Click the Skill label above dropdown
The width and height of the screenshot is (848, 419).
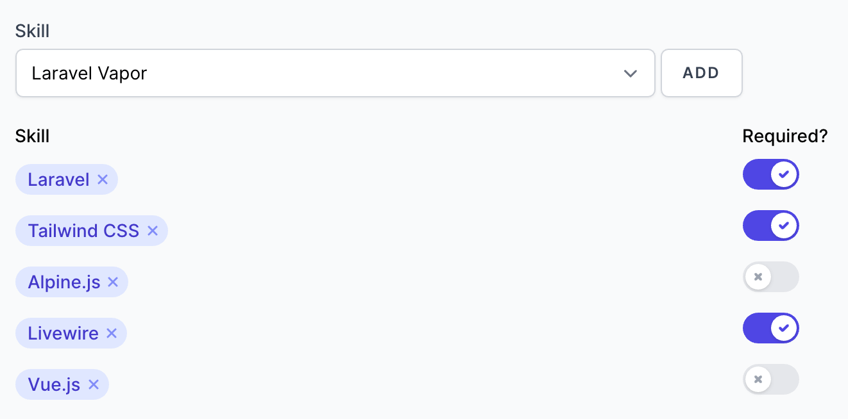pos(33,30)
